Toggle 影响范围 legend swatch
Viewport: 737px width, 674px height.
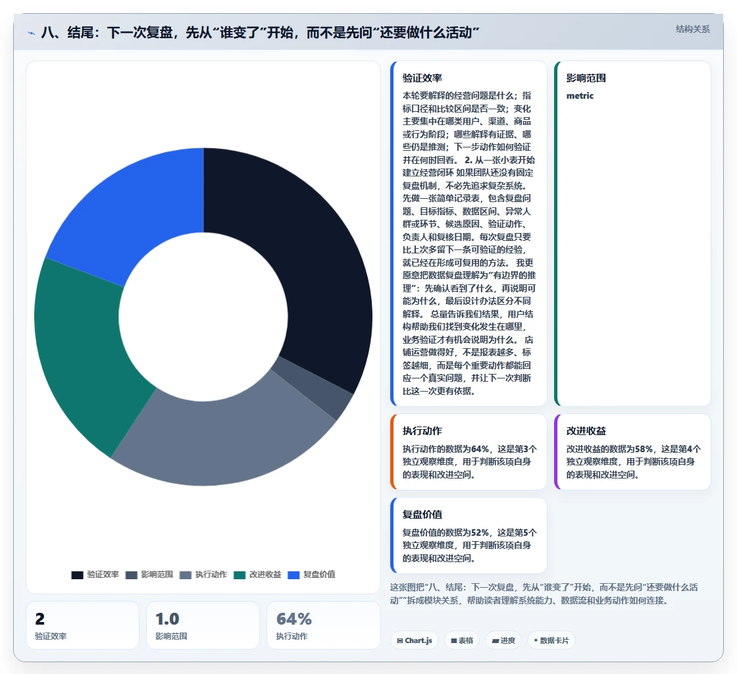pos(131,575)
